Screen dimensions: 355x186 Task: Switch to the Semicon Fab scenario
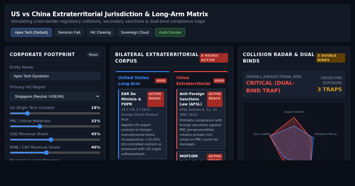(x=69, y=32)
